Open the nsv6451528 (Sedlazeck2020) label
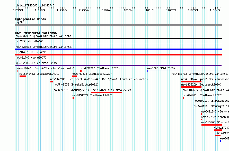 [100, 68]
